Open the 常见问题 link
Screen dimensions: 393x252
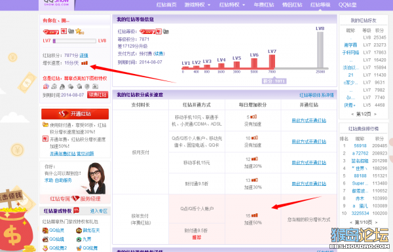(85, 154)
